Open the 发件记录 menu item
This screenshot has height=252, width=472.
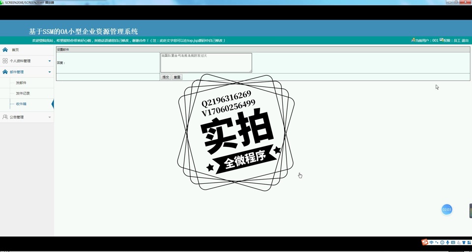click(x=23, y=93)
